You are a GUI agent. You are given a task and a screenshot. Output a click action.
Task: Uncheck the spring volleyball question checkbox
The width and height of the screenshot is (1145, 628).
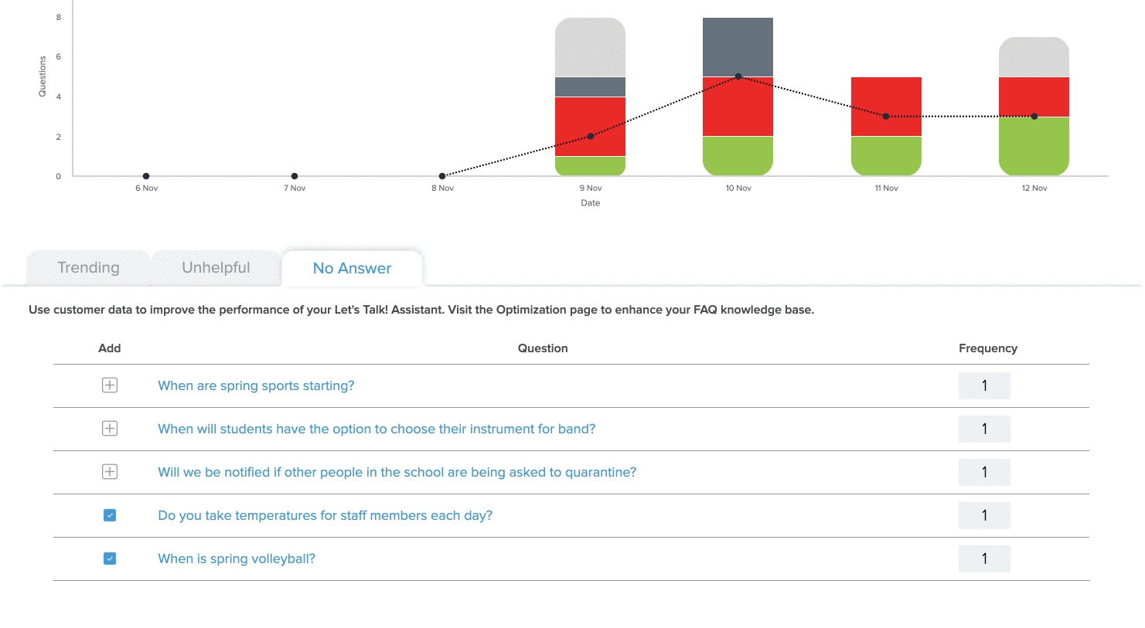click(110, 558)
